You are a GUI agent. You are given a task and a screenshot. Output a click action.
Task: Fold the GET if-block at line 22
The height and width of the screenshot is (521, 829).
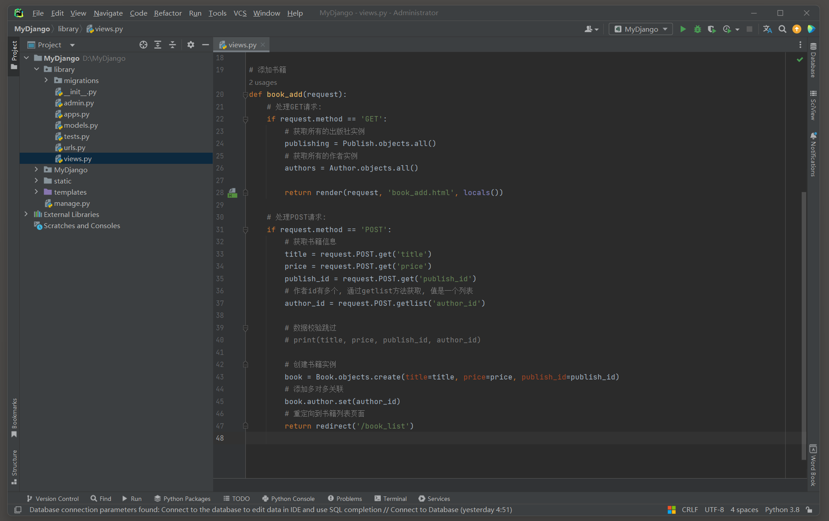(x=245, y=119)
